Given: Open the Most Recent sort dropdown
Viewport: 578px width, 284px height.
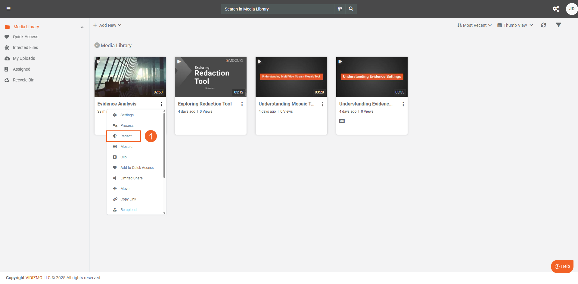Looking at the screenshot, I should tap(474, 25).
